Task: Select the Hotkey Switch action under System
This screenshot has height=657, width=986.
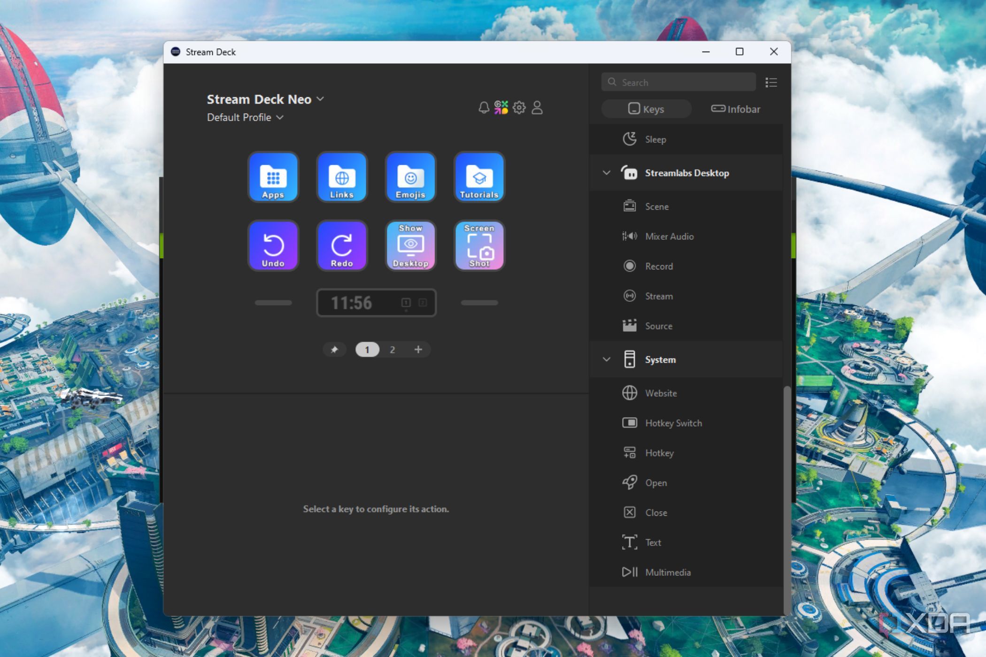Action: [x=673, y=423]
